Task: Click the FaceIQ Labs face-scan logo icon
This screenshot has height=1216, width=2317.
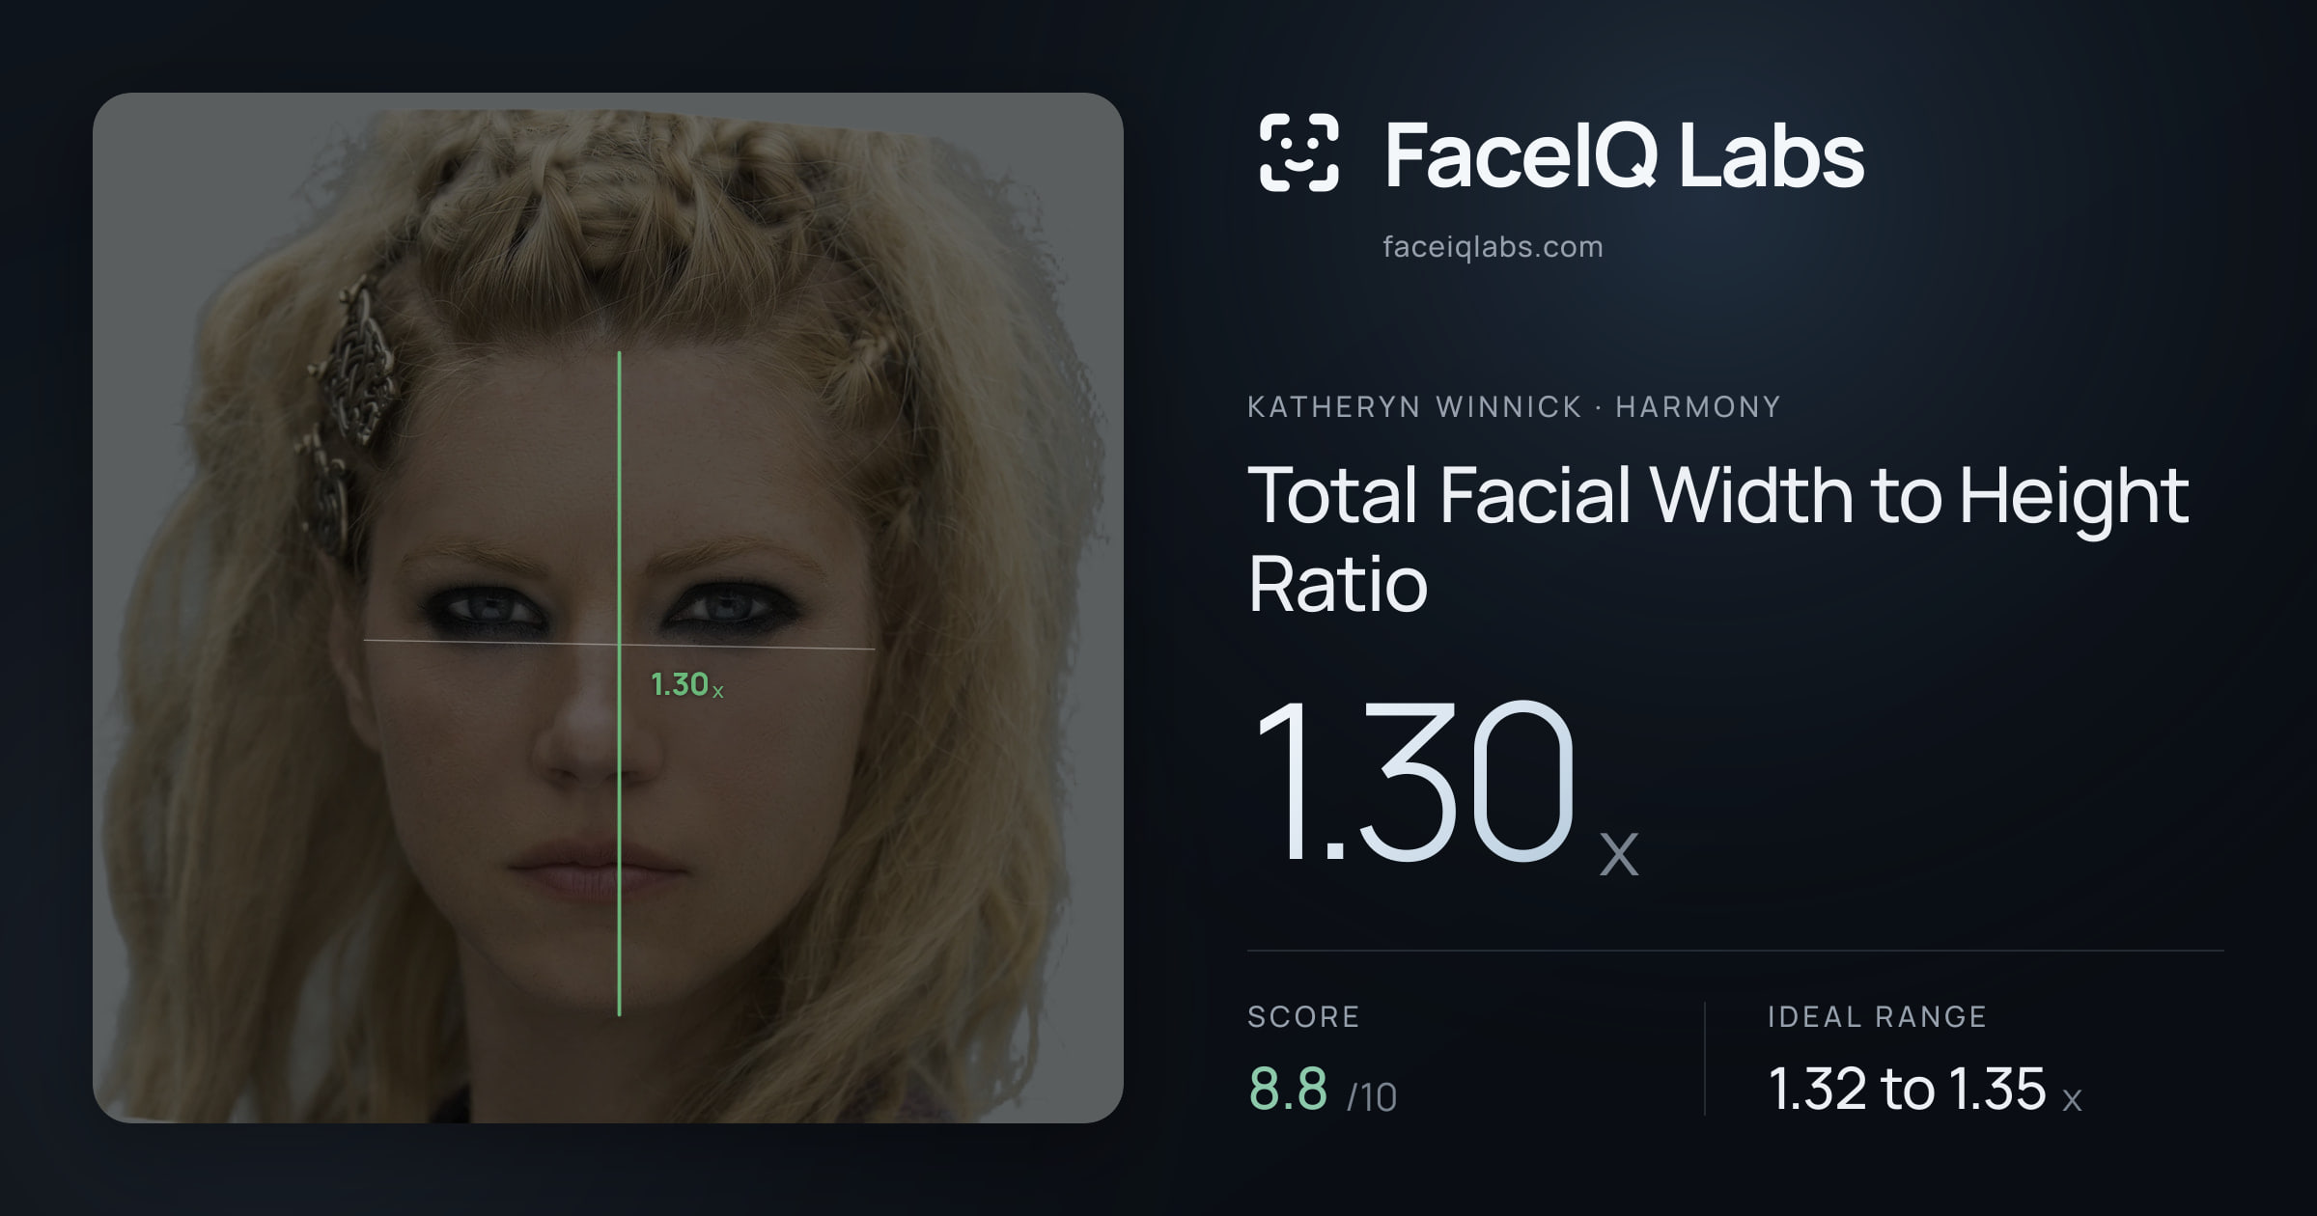Action: tap(1298, 152)
